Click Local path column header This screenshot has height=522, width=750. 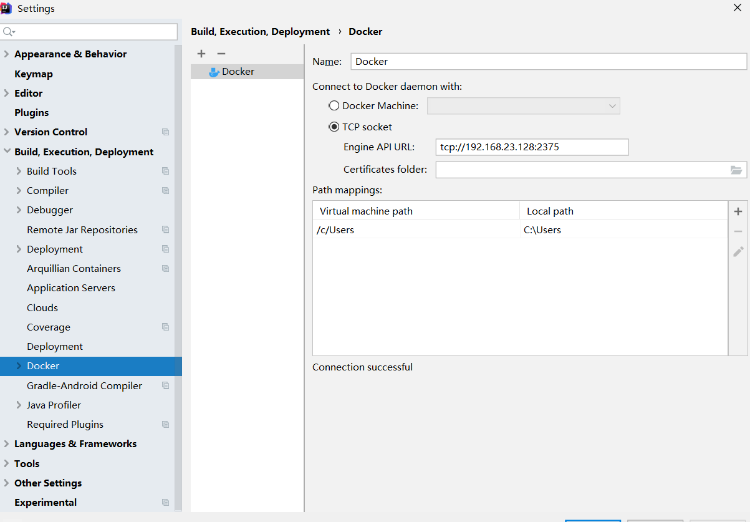pyautogui.click(x=623, y=211)
